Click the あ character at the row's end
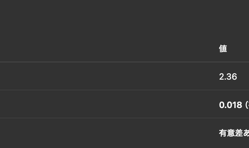The image size is (249, 148). (246, 133)
